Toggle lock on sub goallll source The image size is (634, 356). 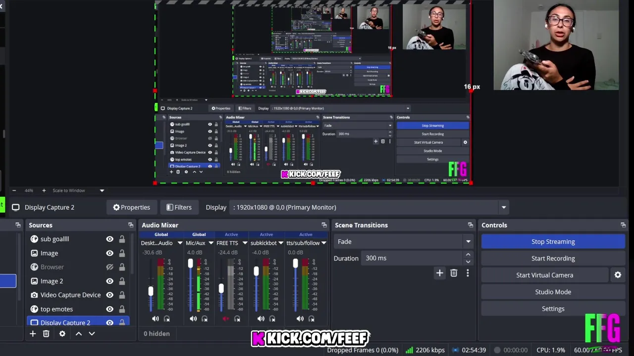click(x=122, y=239)
